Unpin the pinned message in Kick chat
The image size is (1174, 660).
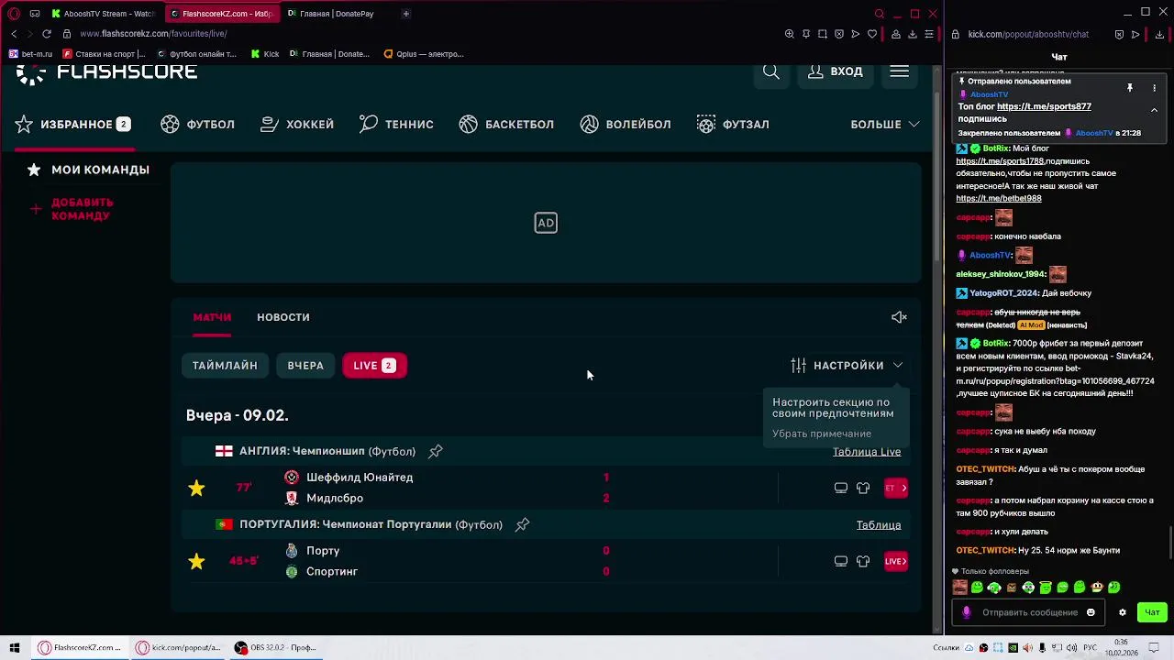(1130, 88)
